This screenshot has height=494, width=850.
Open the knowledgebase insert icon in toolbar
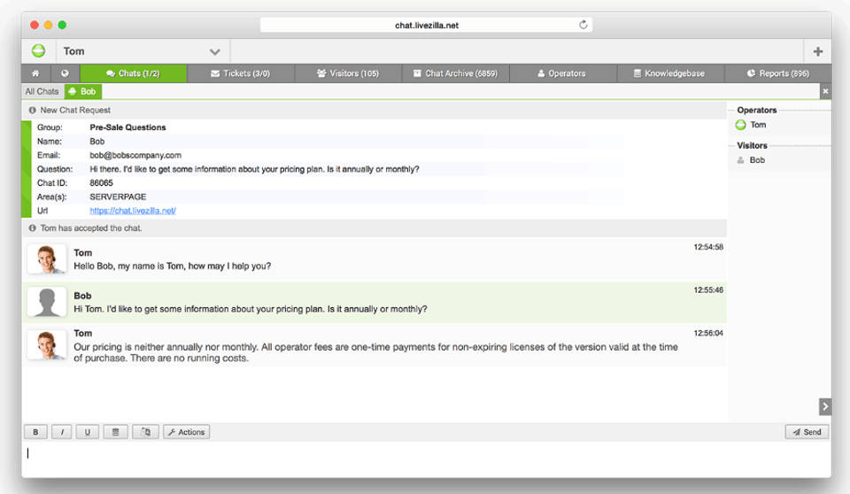(114, 432)
